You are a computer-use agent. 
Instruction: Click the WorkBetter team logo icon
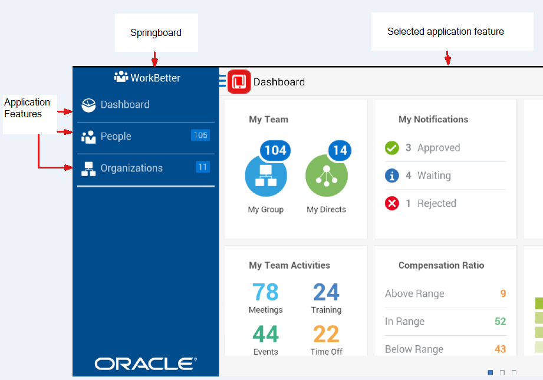click(x=121, y=77)
